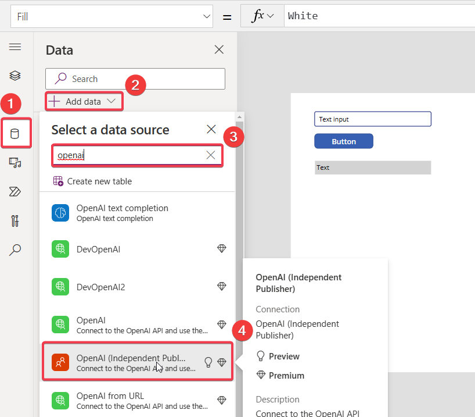The height and width of the screenshot is (417, 475).
Task: Click the Create new table grid icon
Action: [x=58, y=181]
